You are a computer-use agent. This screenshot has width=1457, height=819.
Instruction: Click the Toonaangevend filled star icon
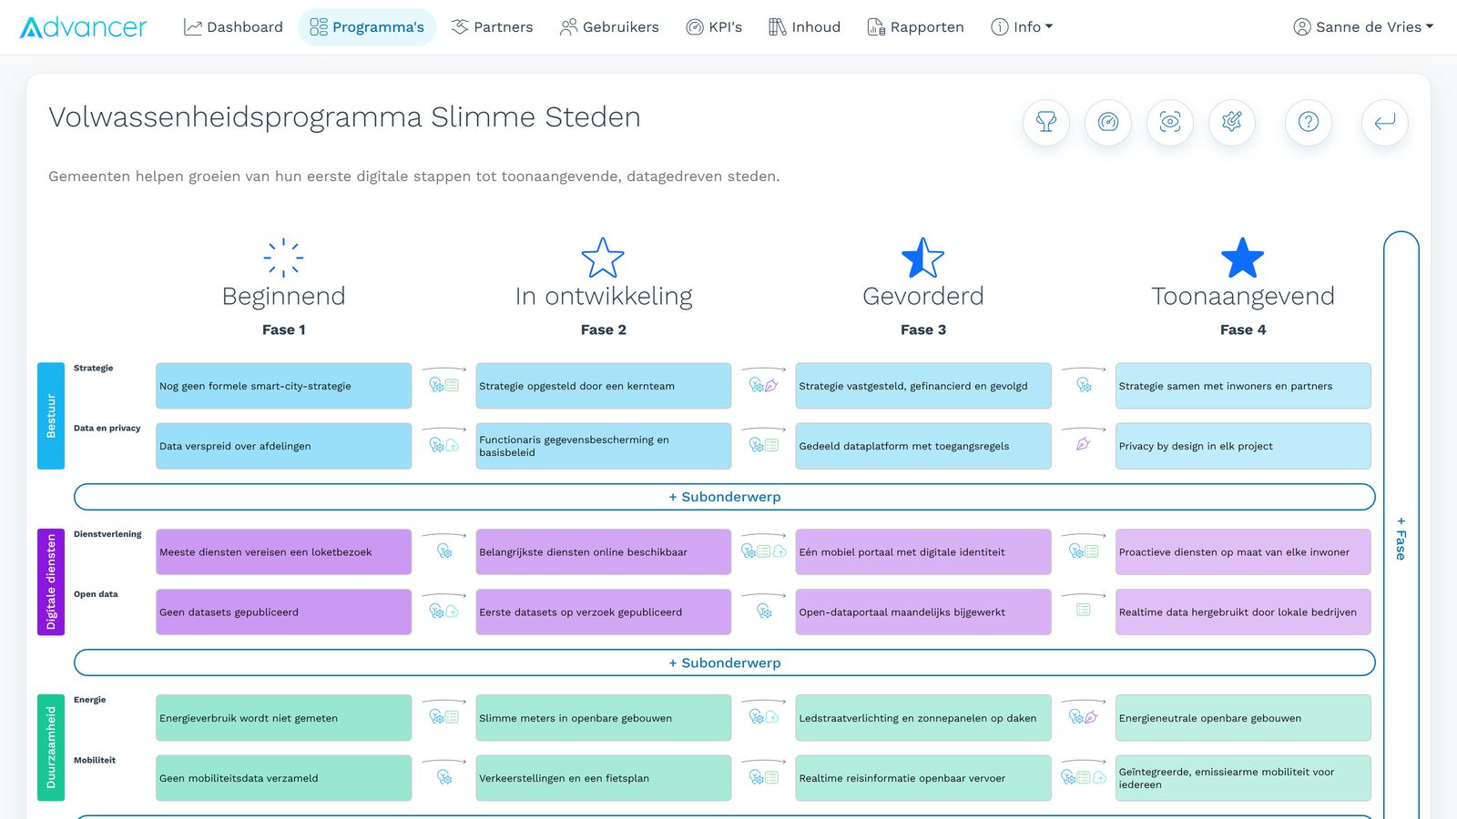[1243, 258]
